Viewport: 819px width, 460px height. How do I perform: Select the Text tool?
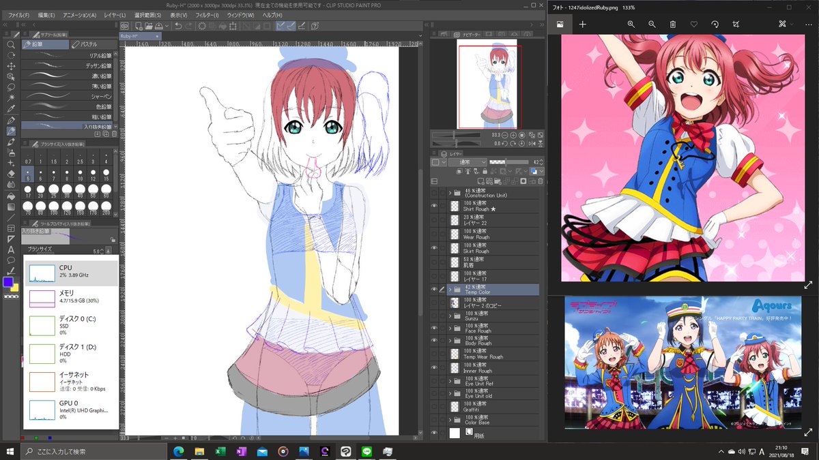(11, 249)
